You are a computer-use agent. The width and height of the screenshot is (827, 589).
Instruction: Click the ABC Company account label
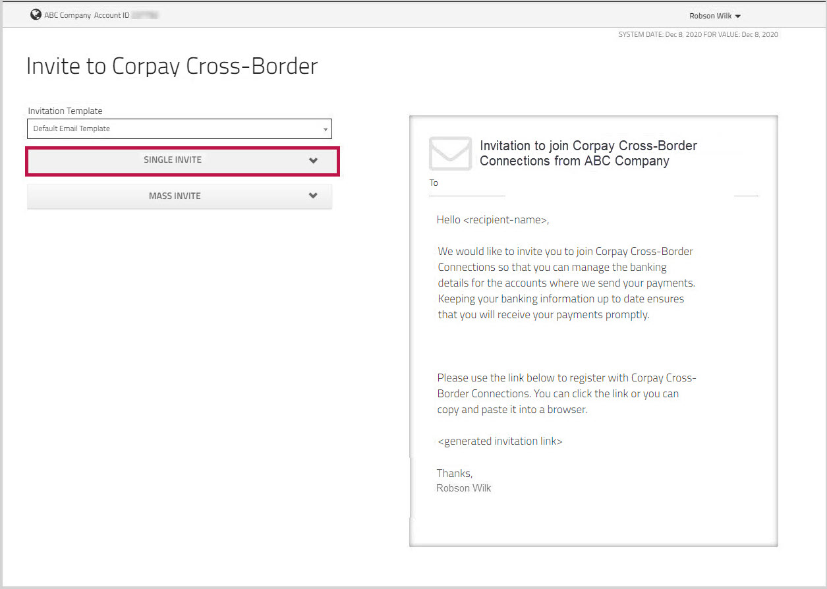67,15
